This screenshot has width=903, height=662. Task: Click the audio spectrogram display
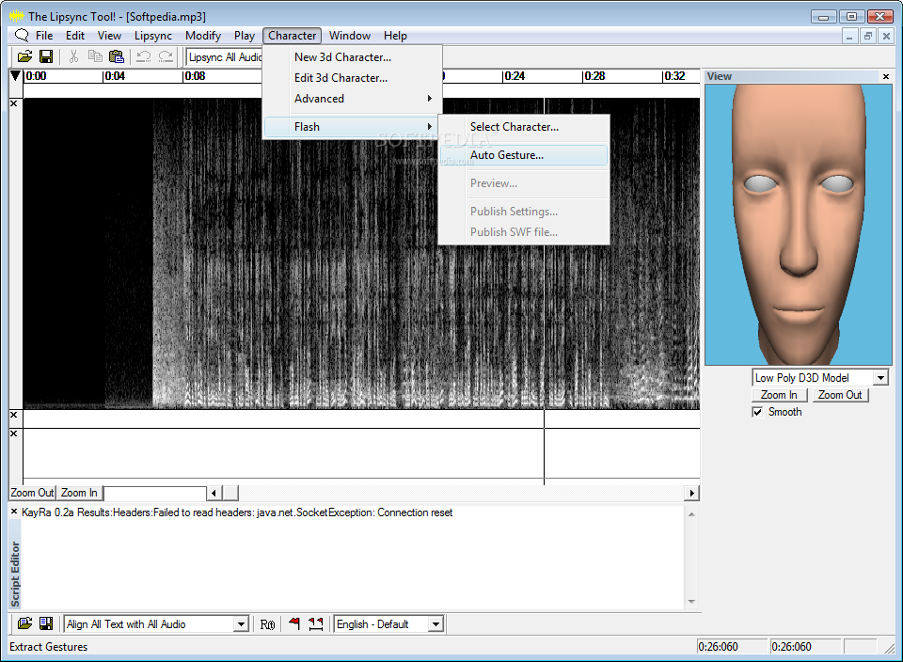click(361, 253)
